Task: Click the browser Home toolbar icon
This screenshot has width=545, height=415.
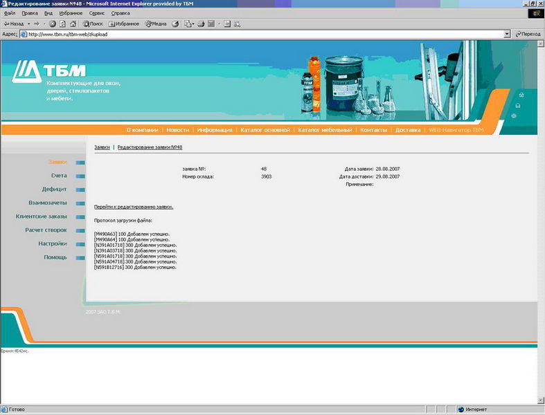Action: 73,24
